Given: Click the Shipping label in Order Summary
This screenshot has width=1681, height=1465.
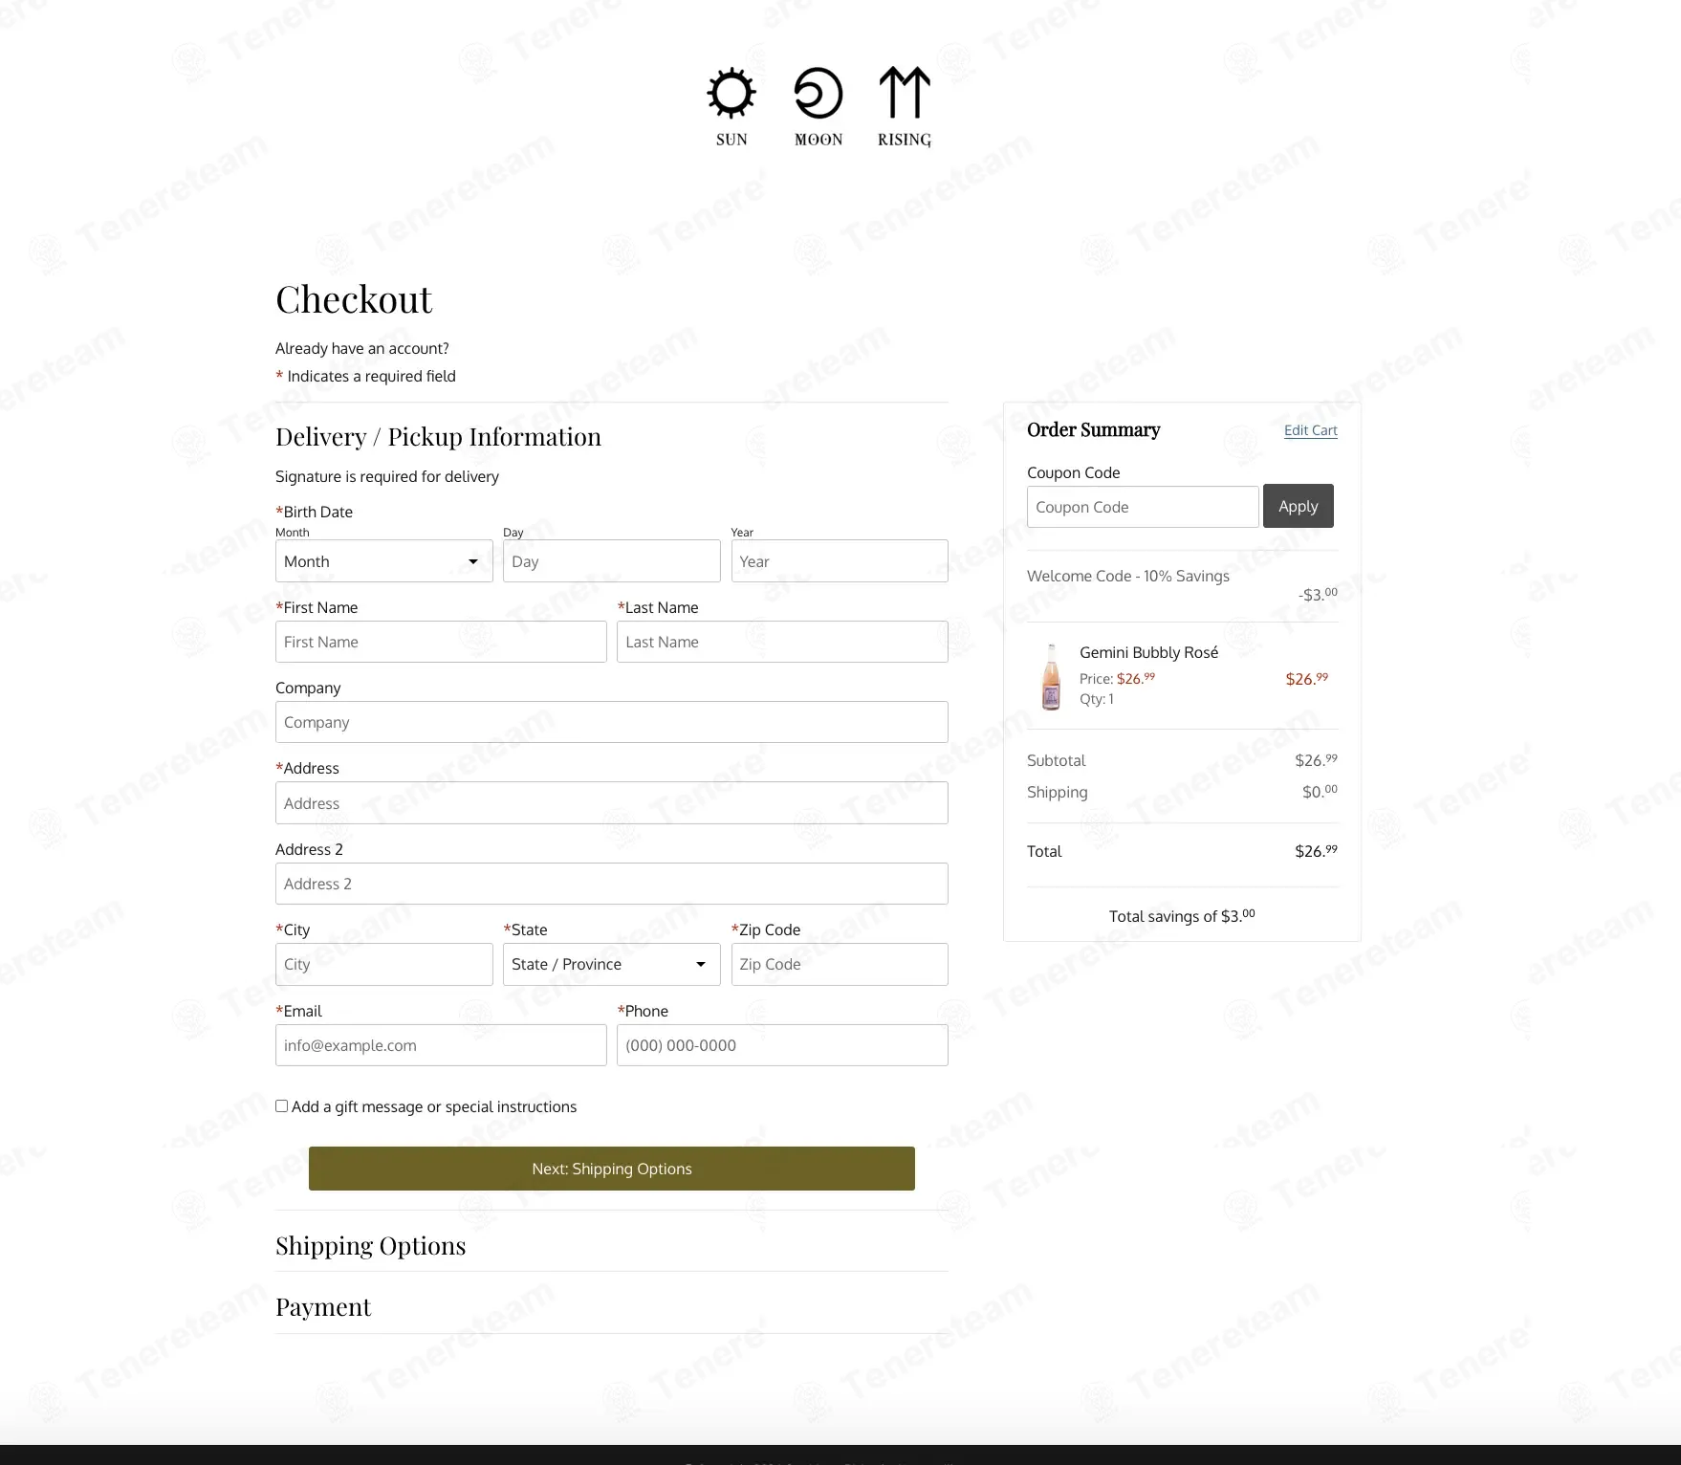Looking at the screenshot, I should tap(1058, 792).
